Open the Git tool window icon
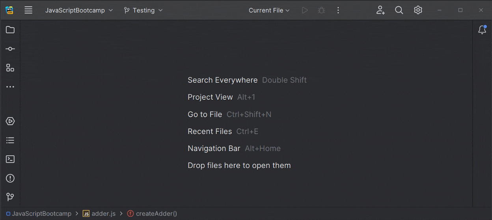The image size is (492, 220). tap(10, 197)
